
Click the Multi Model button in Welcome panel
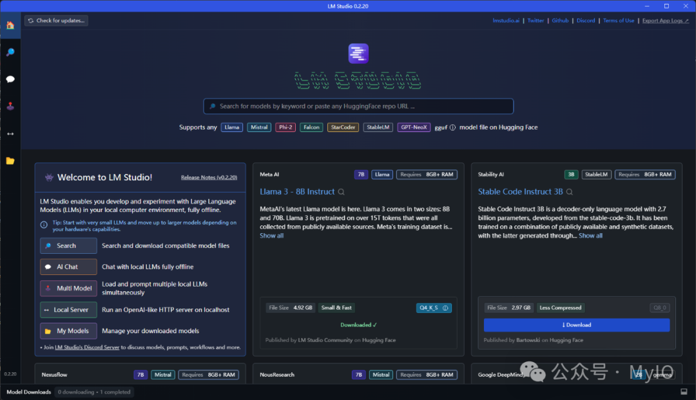[x=68, y=289]
